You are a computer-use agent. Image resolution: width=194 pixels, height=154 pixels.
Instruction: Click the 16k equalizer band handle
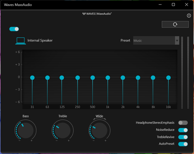pyautogui.click(x=168, y=77)
